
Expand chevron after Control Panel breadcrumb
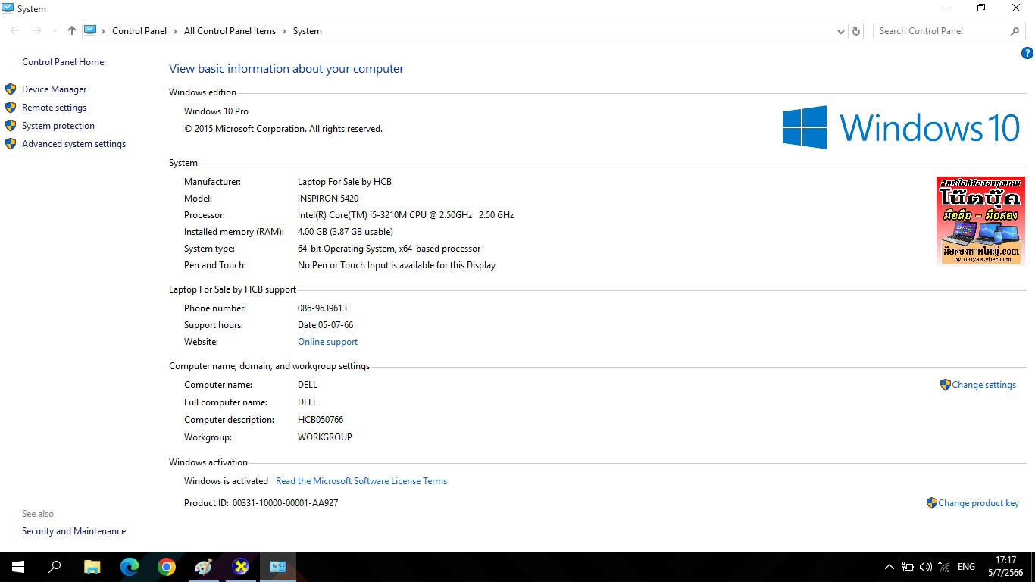(175, 31)
